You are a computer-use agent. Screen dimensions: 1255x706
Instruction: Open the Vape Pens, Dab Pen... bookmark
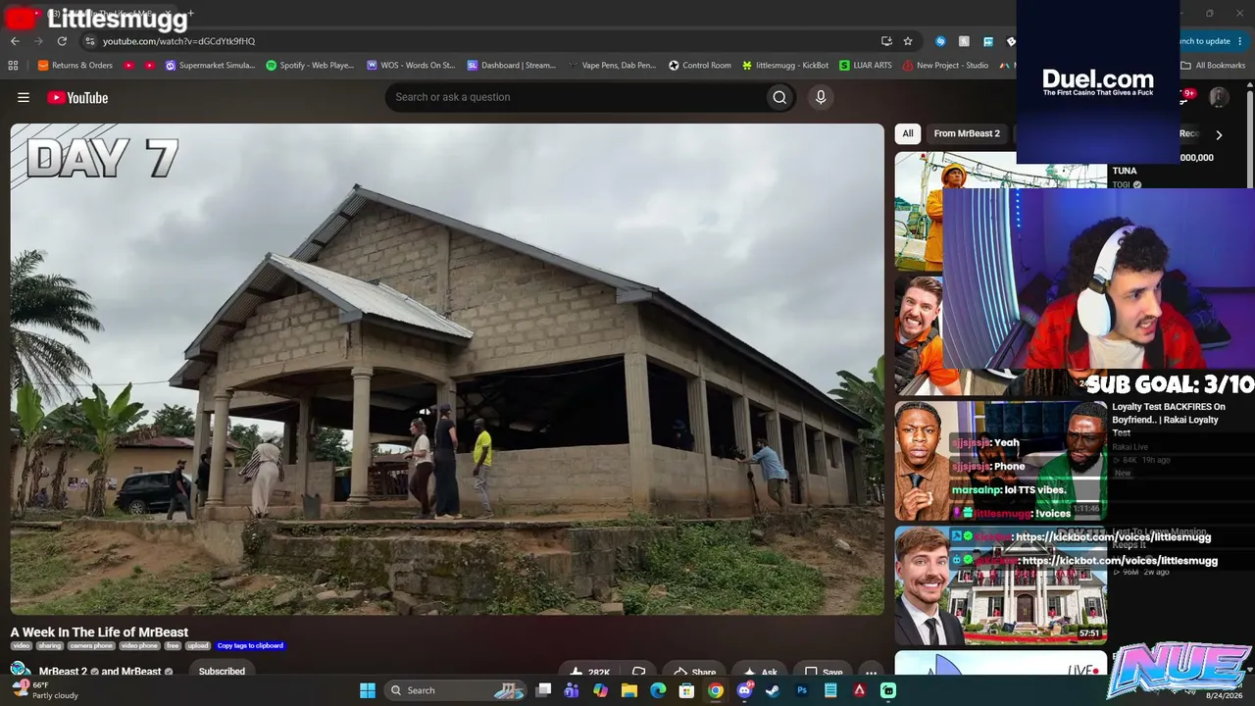612,66
